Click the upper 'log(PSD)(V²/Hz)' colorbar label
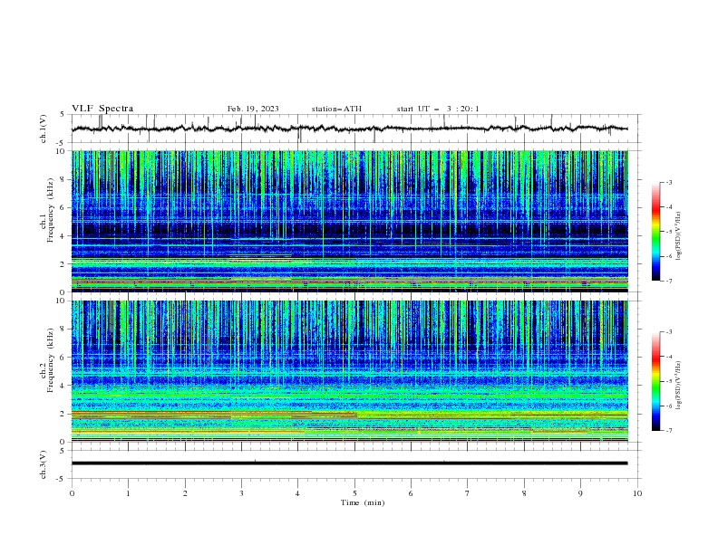This screenshot has width=718, height=554. point(679,236)
